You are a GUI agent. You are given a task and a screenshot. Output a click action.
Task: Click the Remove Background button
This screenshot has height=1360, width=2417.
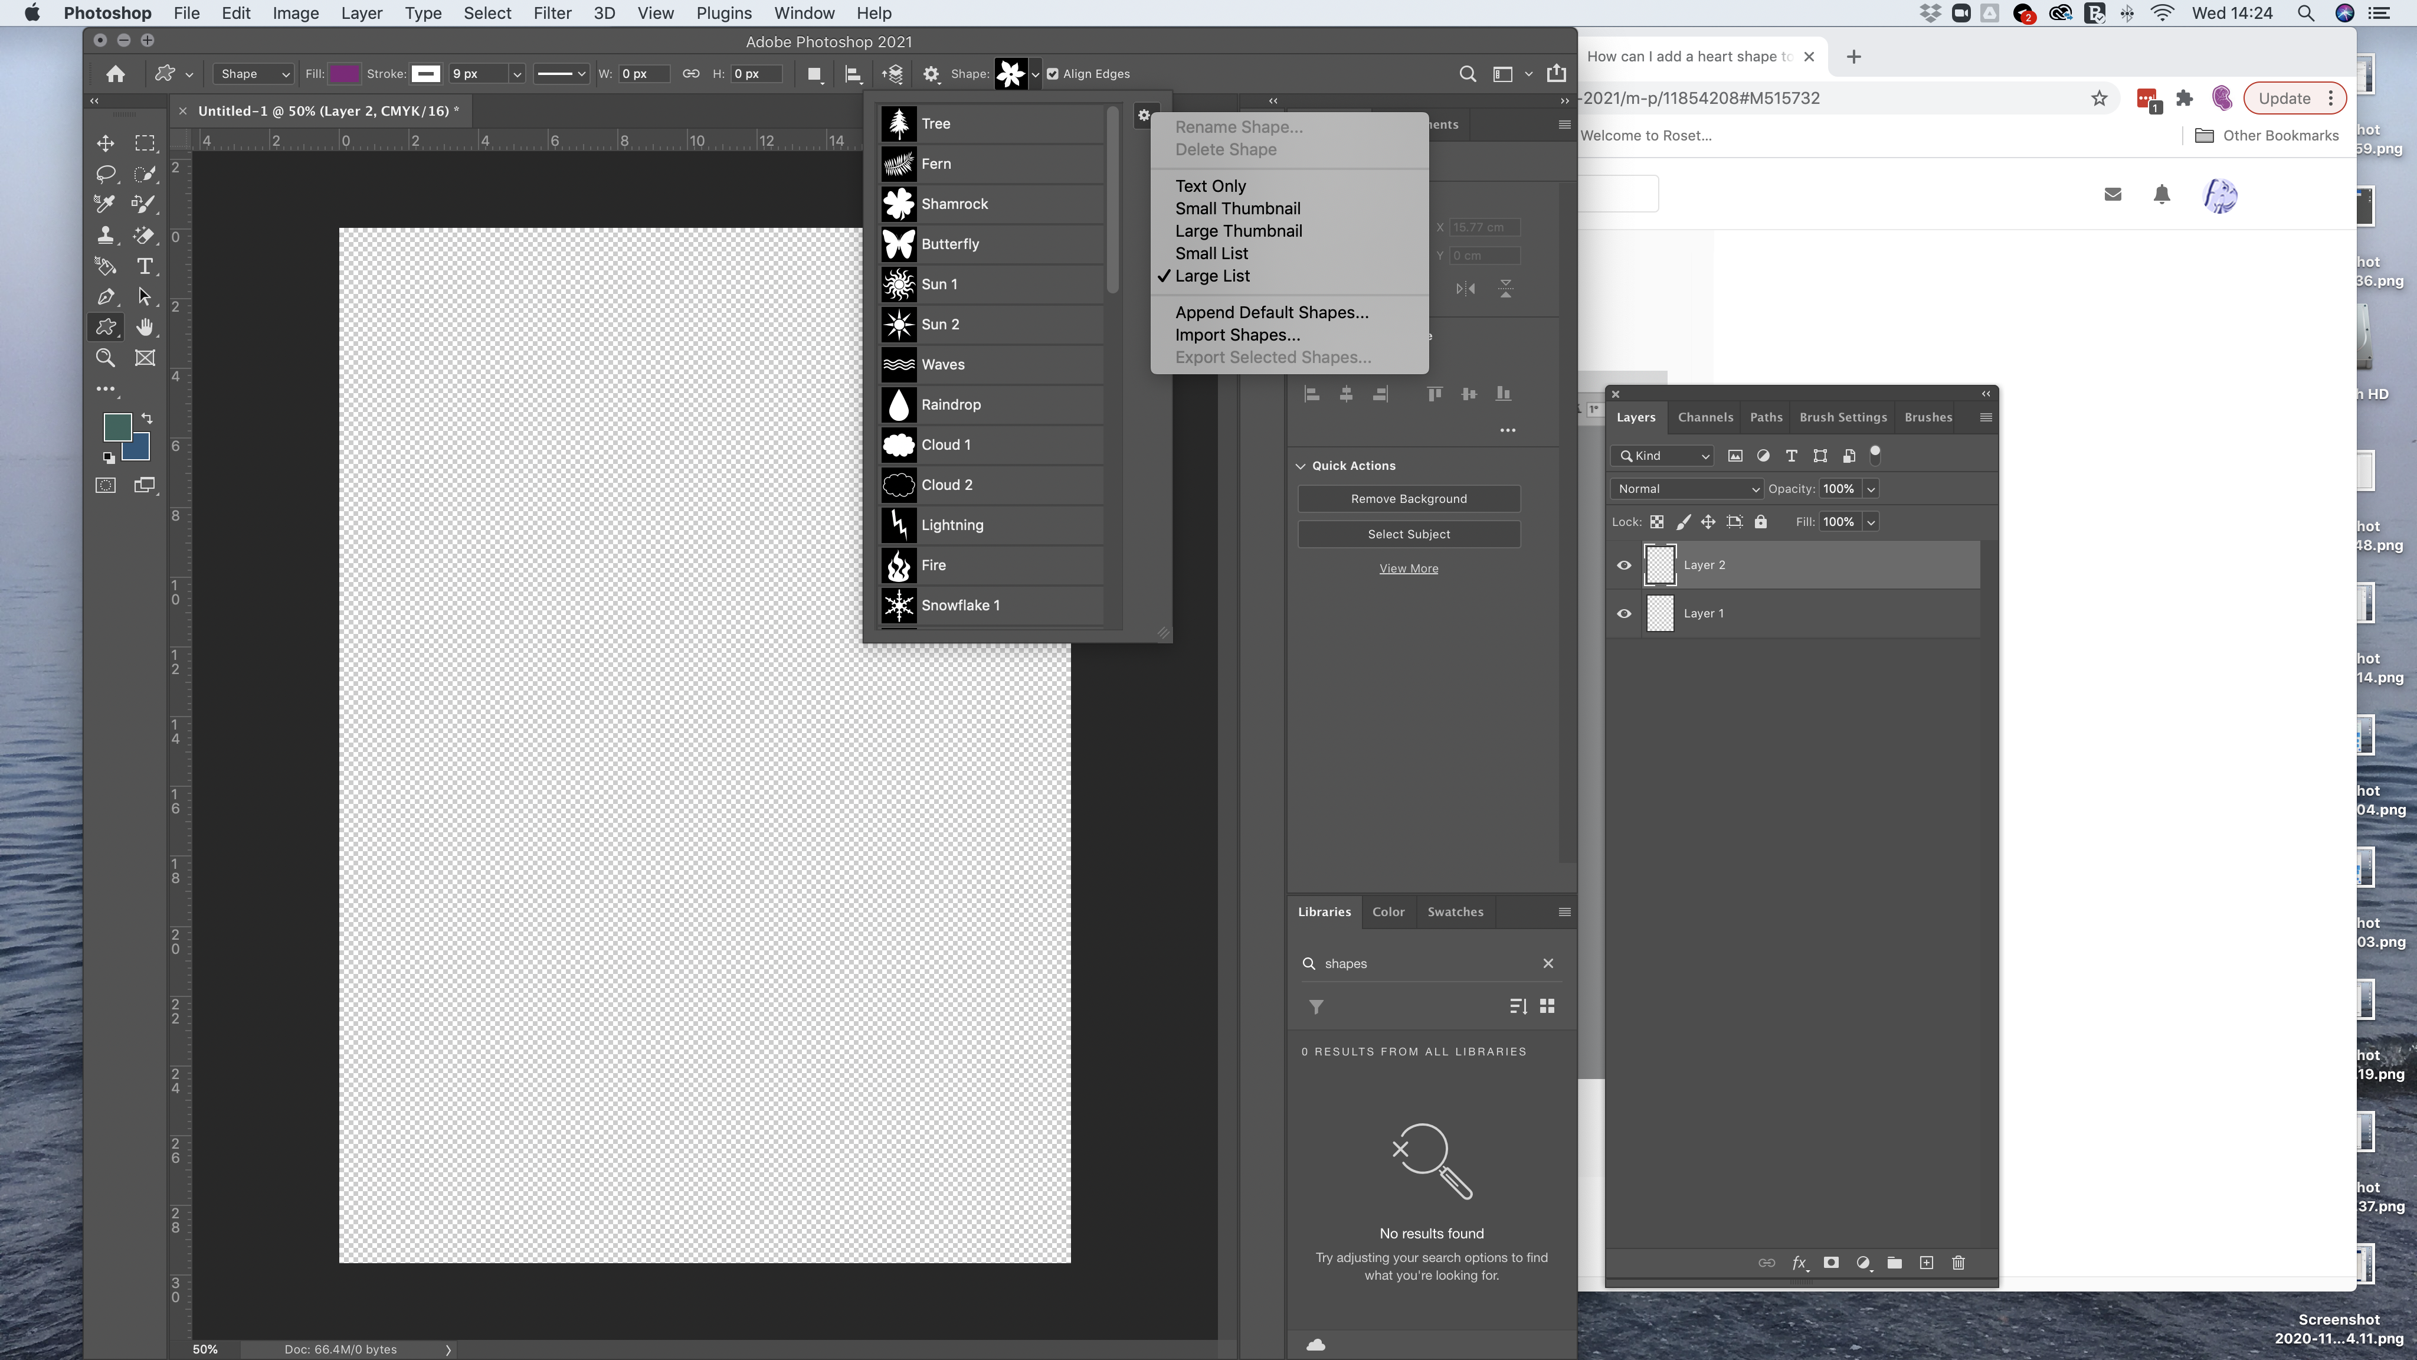(1409, 499)
